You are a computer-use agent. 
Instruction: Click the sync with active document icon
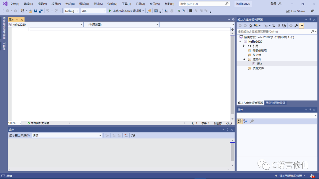pos(274,26)
